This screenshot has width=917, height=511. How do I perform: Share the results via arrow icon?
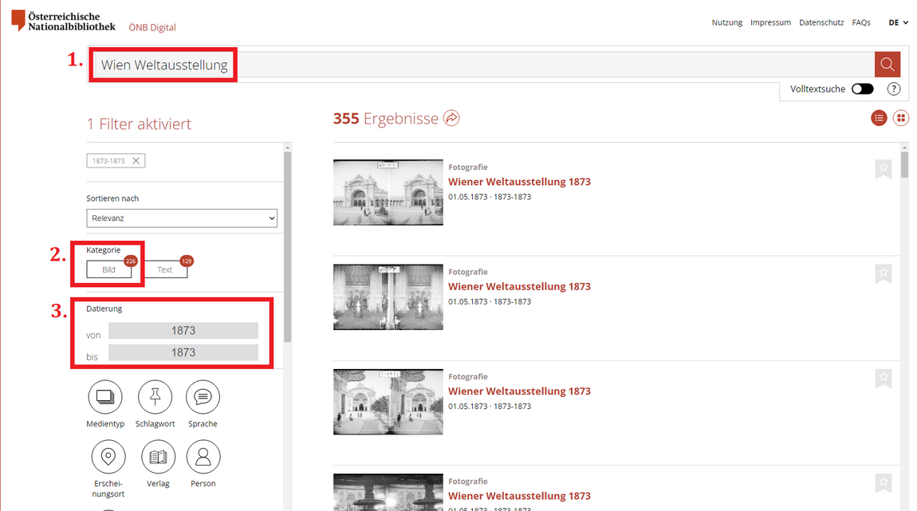[451, 118]
